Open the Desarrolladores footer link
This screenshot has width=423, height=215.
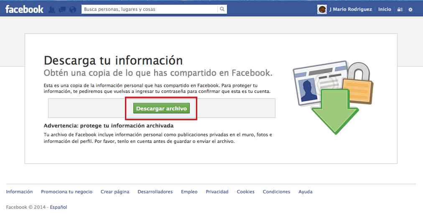click(155, 192)
